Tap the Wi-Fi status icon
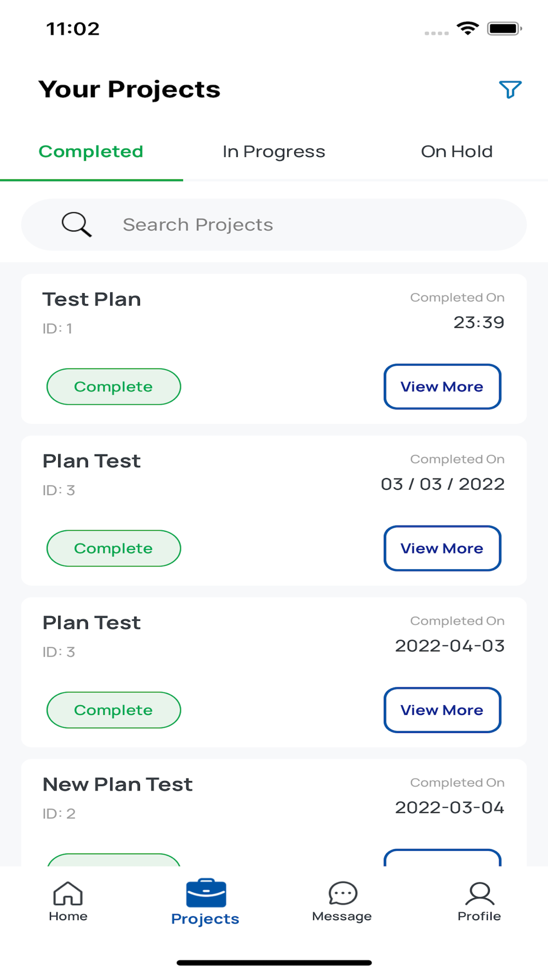This screenshot has height=975, width=548. coord(467,29)
